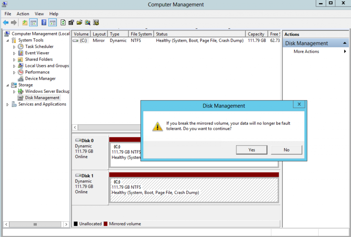
Task: Click the tree pane horizontal scrollbar thumb
Action: point(35,224)
